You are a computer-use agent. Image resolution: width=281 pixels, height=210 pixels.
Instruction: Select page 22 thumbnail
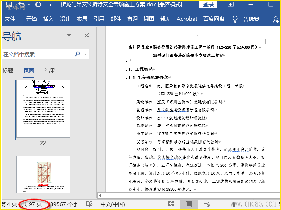[x=43, y=108]
